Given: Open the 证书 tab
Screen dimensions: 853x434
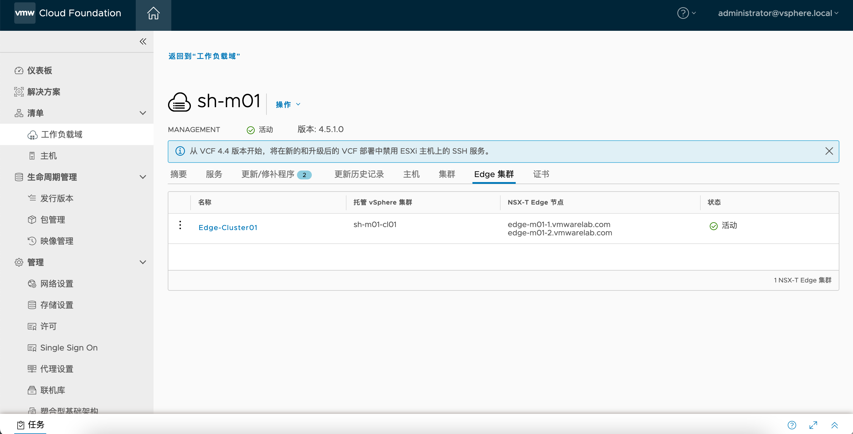Looking at the screenshot, I should (x=541, y=174).
